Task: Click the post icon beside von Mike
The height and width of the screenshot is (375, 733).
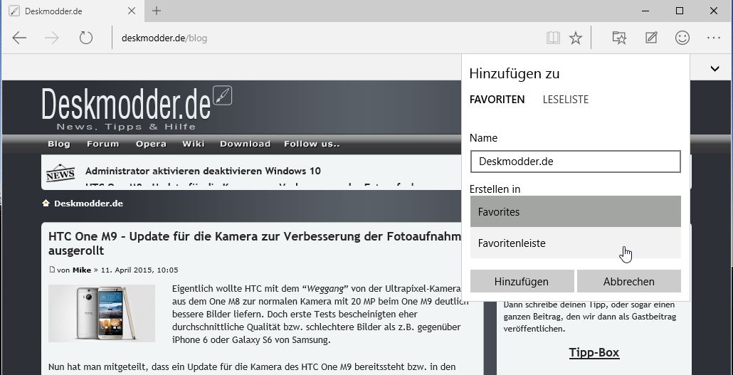Action: 53,270
